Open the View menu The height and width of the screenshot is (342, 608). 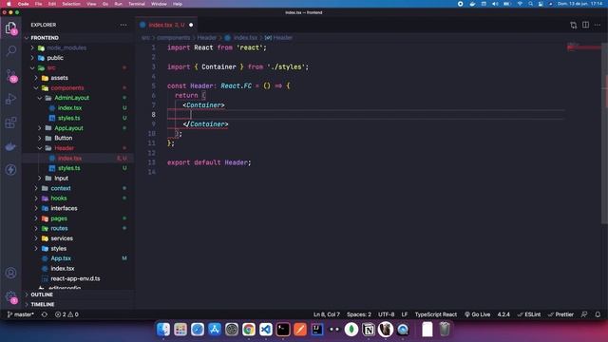91,4
